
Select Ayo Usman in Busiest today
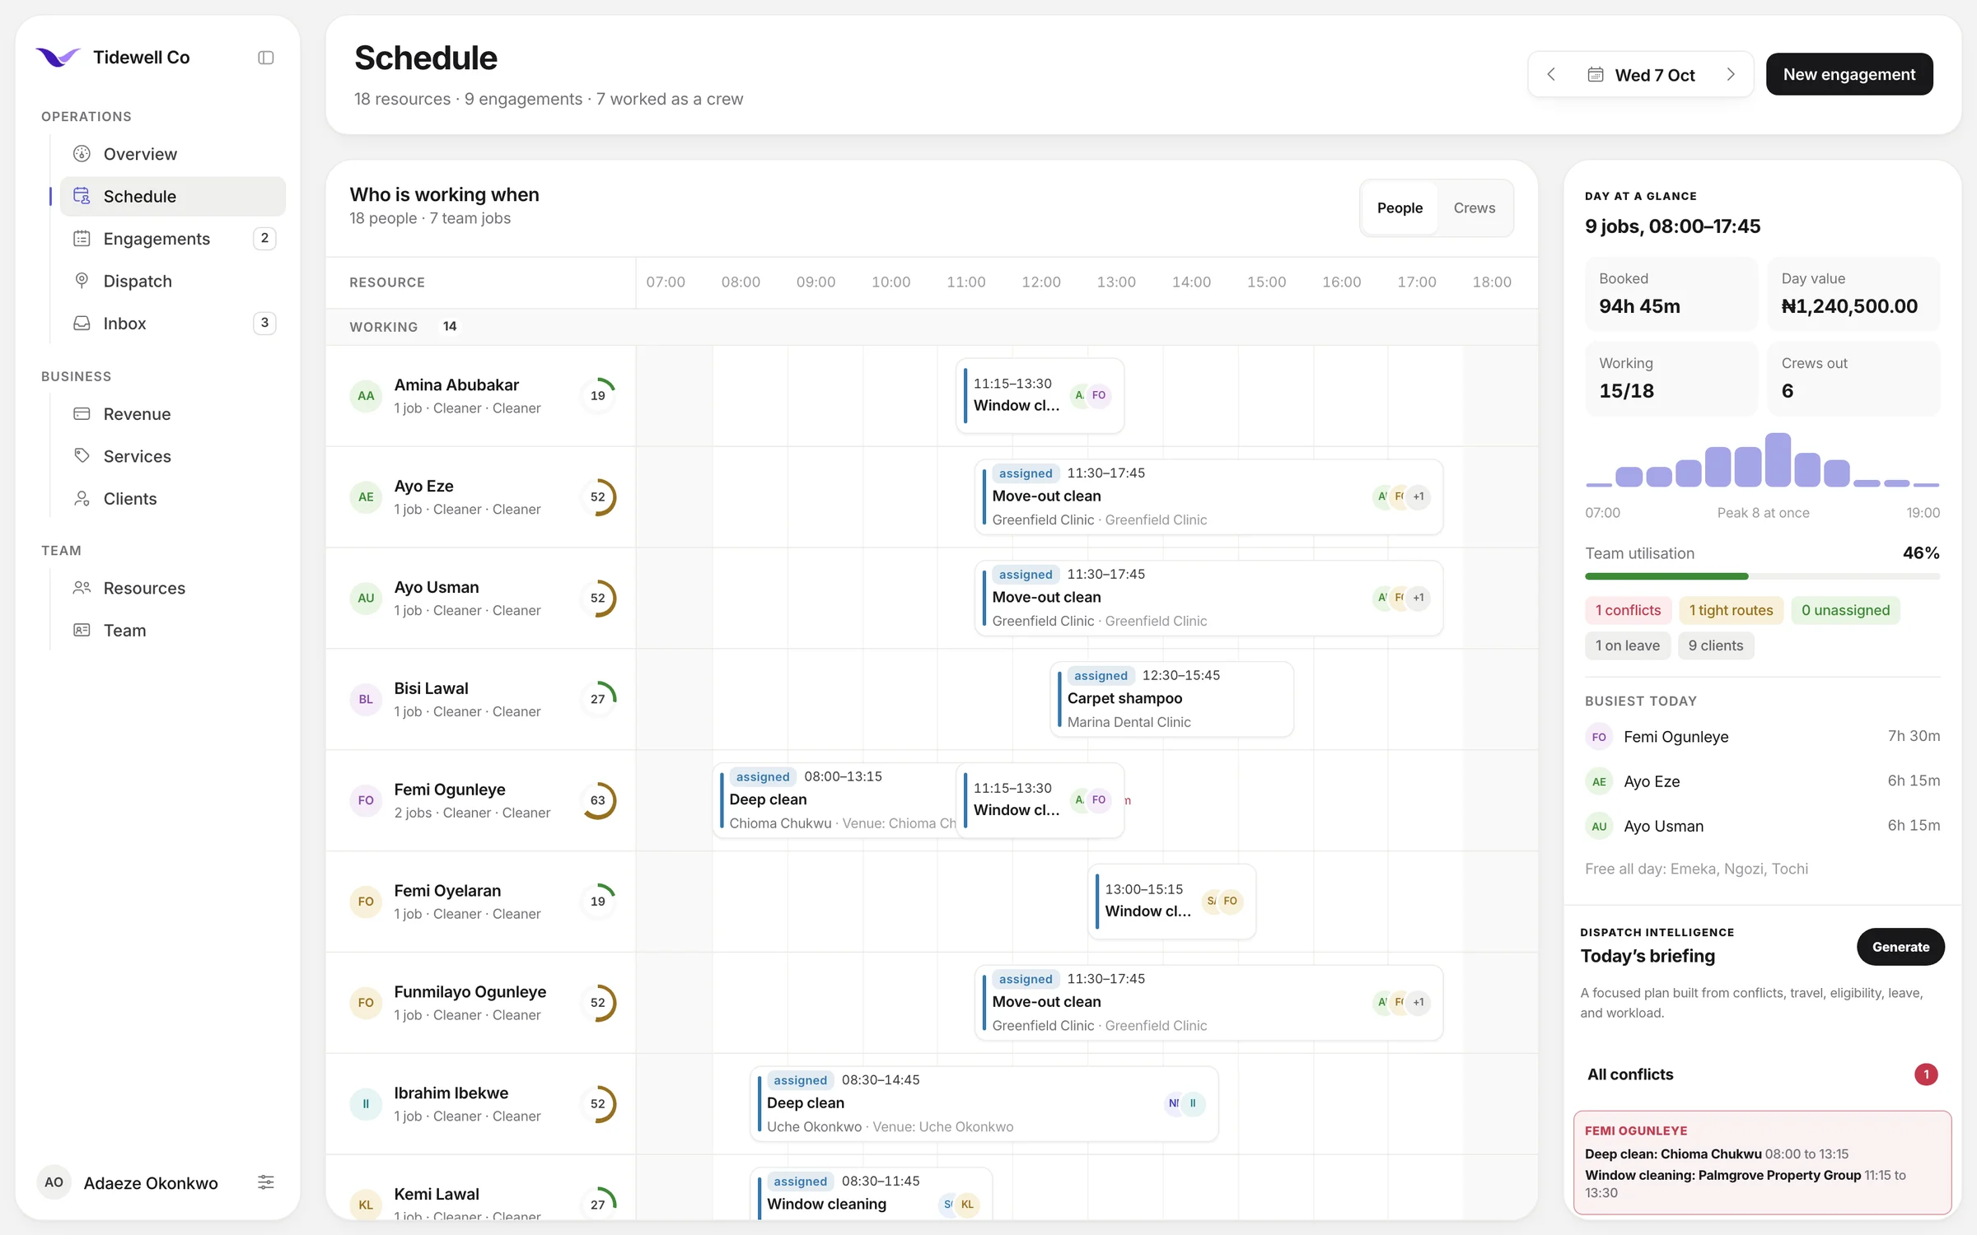click(x=1762, y=826)
